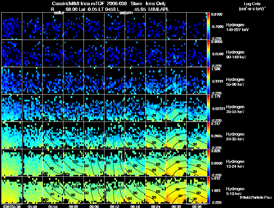
Task: Select the 'Hydrogen 90-149 keV' row label
Action: (x=236, y=55)
